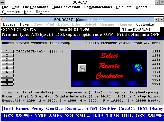164x122 pixels.
Task: Open the File Operations menu
Action: 35,7
